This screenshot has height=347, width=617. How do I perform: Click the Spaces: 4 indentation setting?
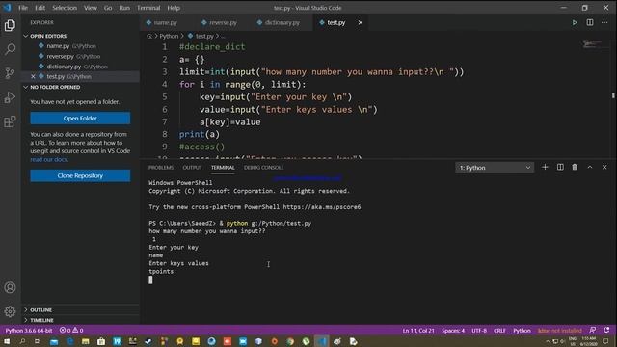pos(453,331)
